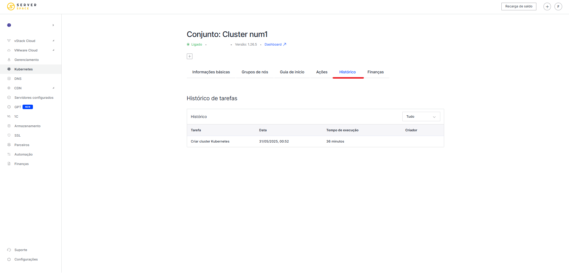
Task: Switch to Grupos de nós tab
Action: coord(255,72)
